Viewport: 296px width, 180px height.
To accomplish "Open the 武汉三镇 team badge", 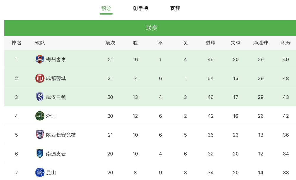I will click(40, 97).
